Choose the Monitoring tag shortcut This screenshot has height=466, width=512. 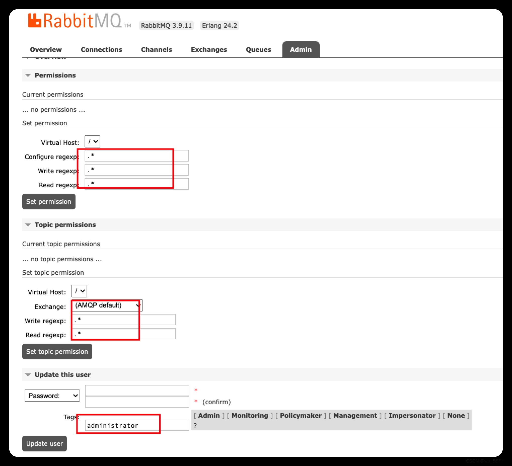point(250,416)
